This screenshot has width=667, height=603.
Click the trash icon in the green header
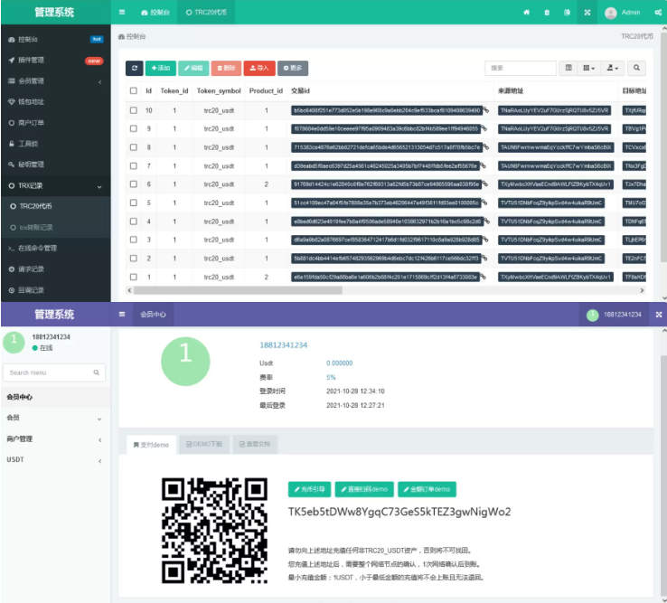[x=547, y=13]
